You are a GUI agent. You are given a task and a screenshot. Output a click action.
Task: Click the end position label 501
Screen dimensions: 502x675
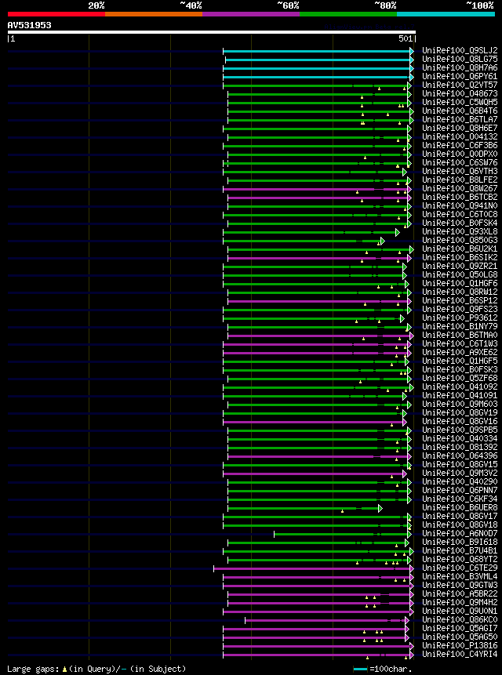coord(406,38)
